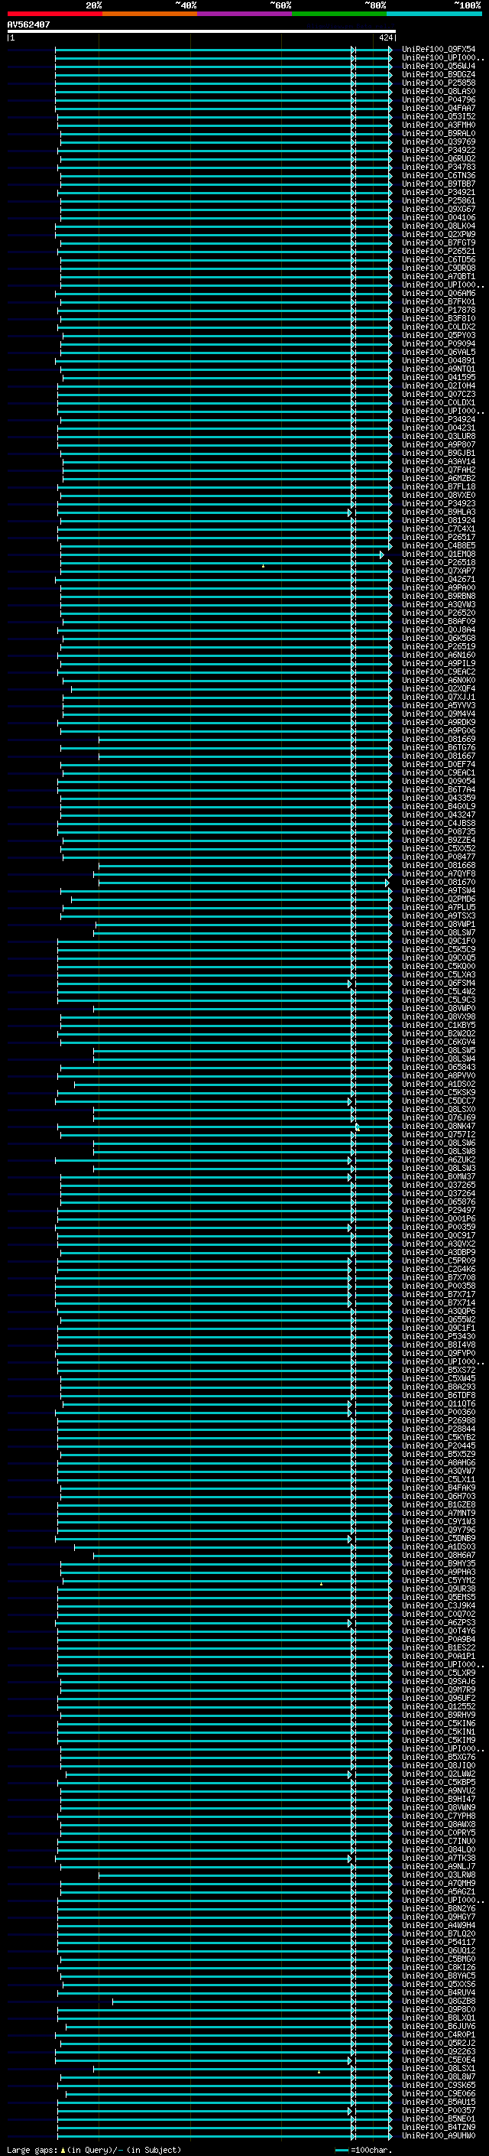Open hit UniRef100_A7QBT1
The height and width of the screenshot is (2156, 489).
[x=439, y=276]
